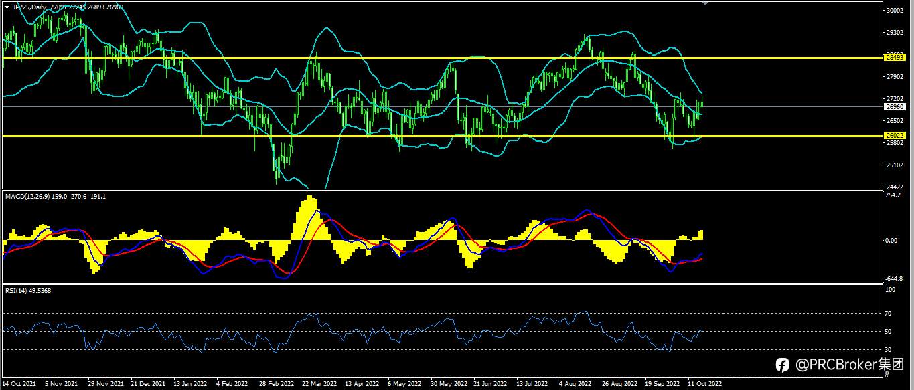The image size is (914, 390).
Task: Click the 21 Dec 2021 date label
Action: tap(148, 385)
